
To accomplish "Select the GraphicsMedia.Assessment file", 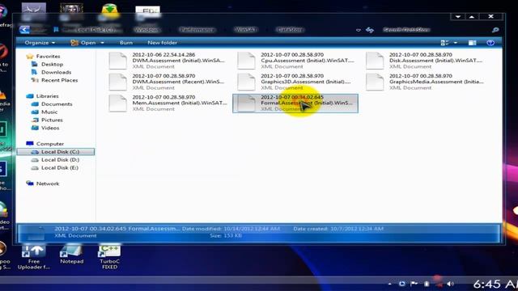I will pyautogui.click(x=424, y=82).
